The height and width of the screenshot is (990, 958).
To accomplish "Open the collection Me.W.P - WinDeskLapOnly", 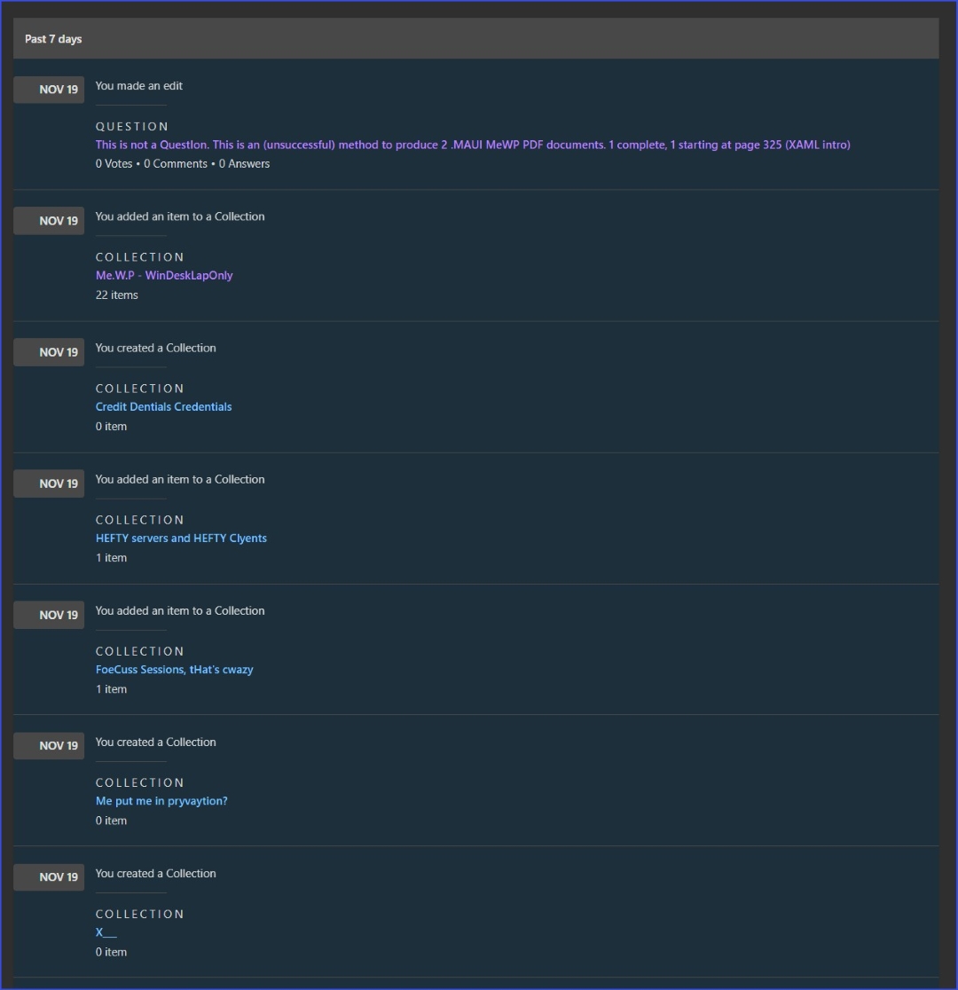I will click(x=164, y=275).
